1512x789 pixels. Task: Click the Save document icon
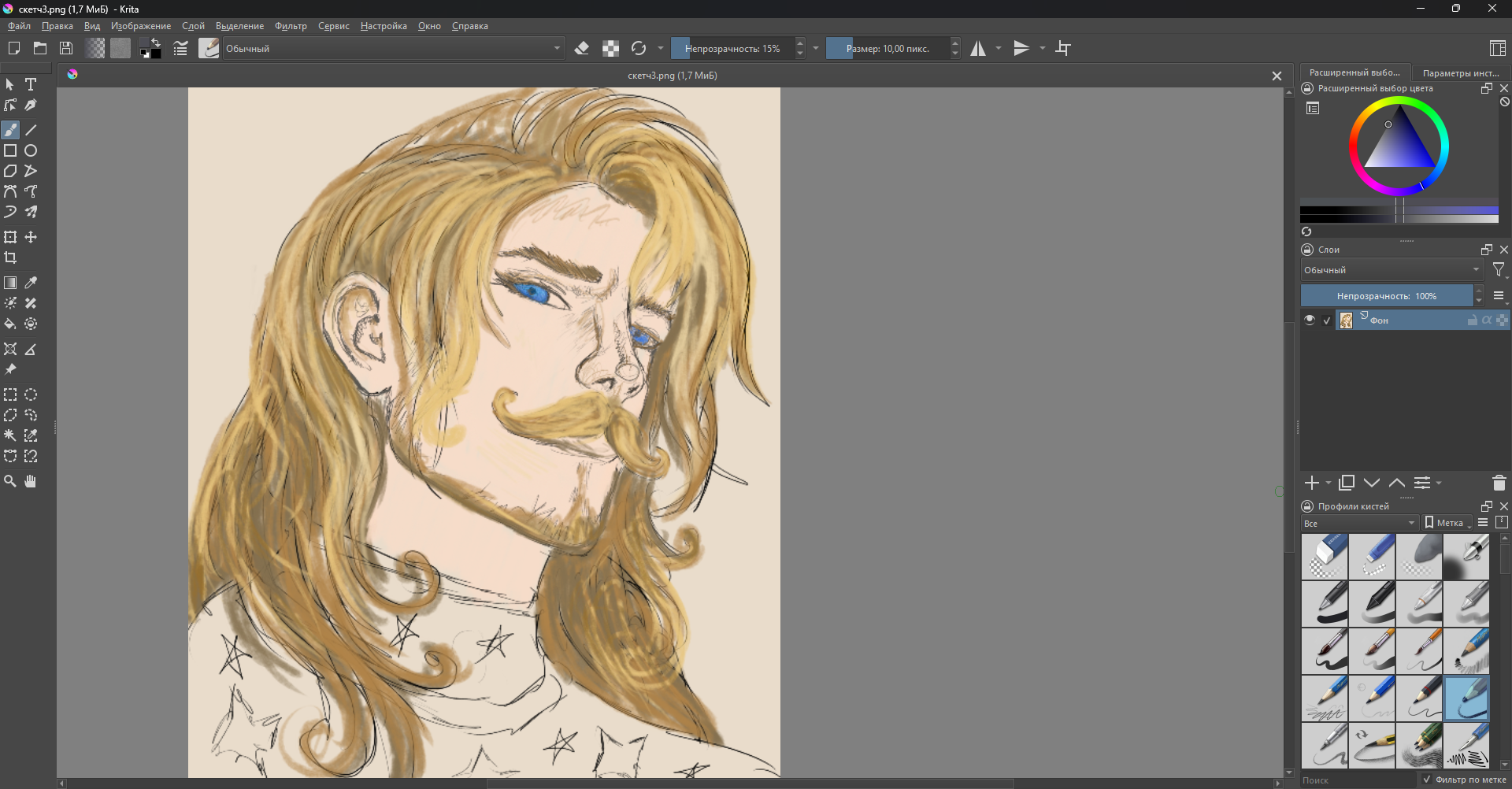(x=66, y=48)
